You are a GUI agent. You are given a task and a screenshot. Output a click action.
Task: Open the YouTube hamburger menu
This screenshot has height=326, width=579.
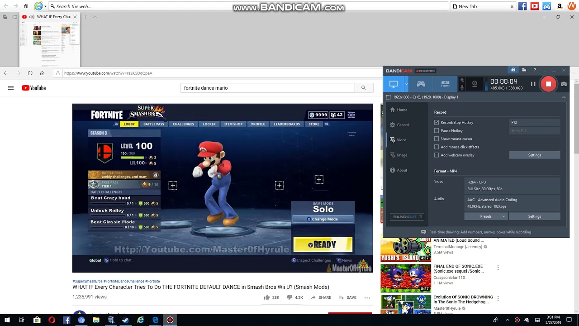11,88
